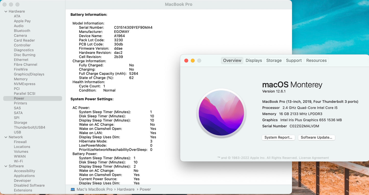
Task: Collapse the Software sidebar section
Action: tap(6, 166)
